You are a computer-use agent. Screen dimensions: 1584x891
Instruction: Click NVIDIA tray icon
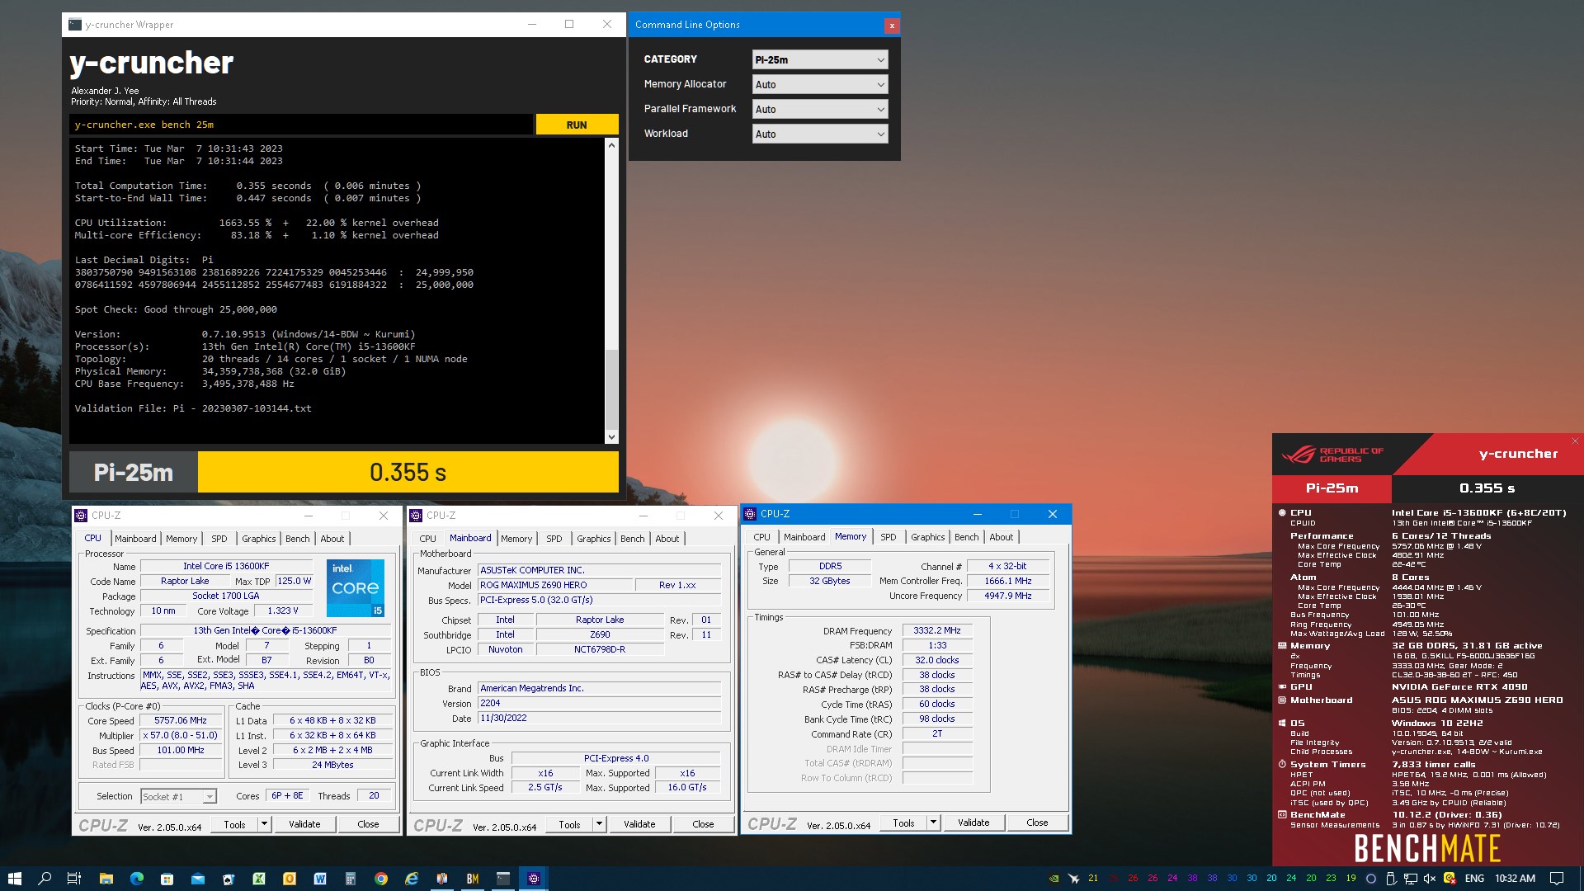1054,879
